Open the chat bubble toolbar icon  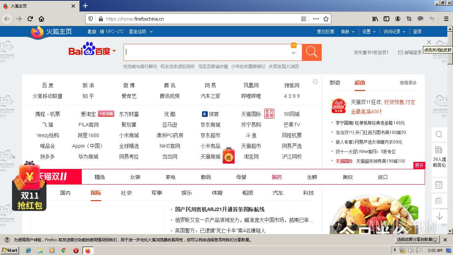point(420,19)
